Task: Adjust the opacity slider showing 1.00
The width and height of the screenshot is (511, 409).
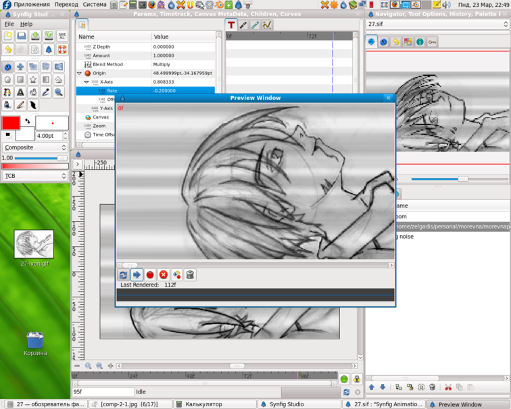Action: [x=41, y=158]
